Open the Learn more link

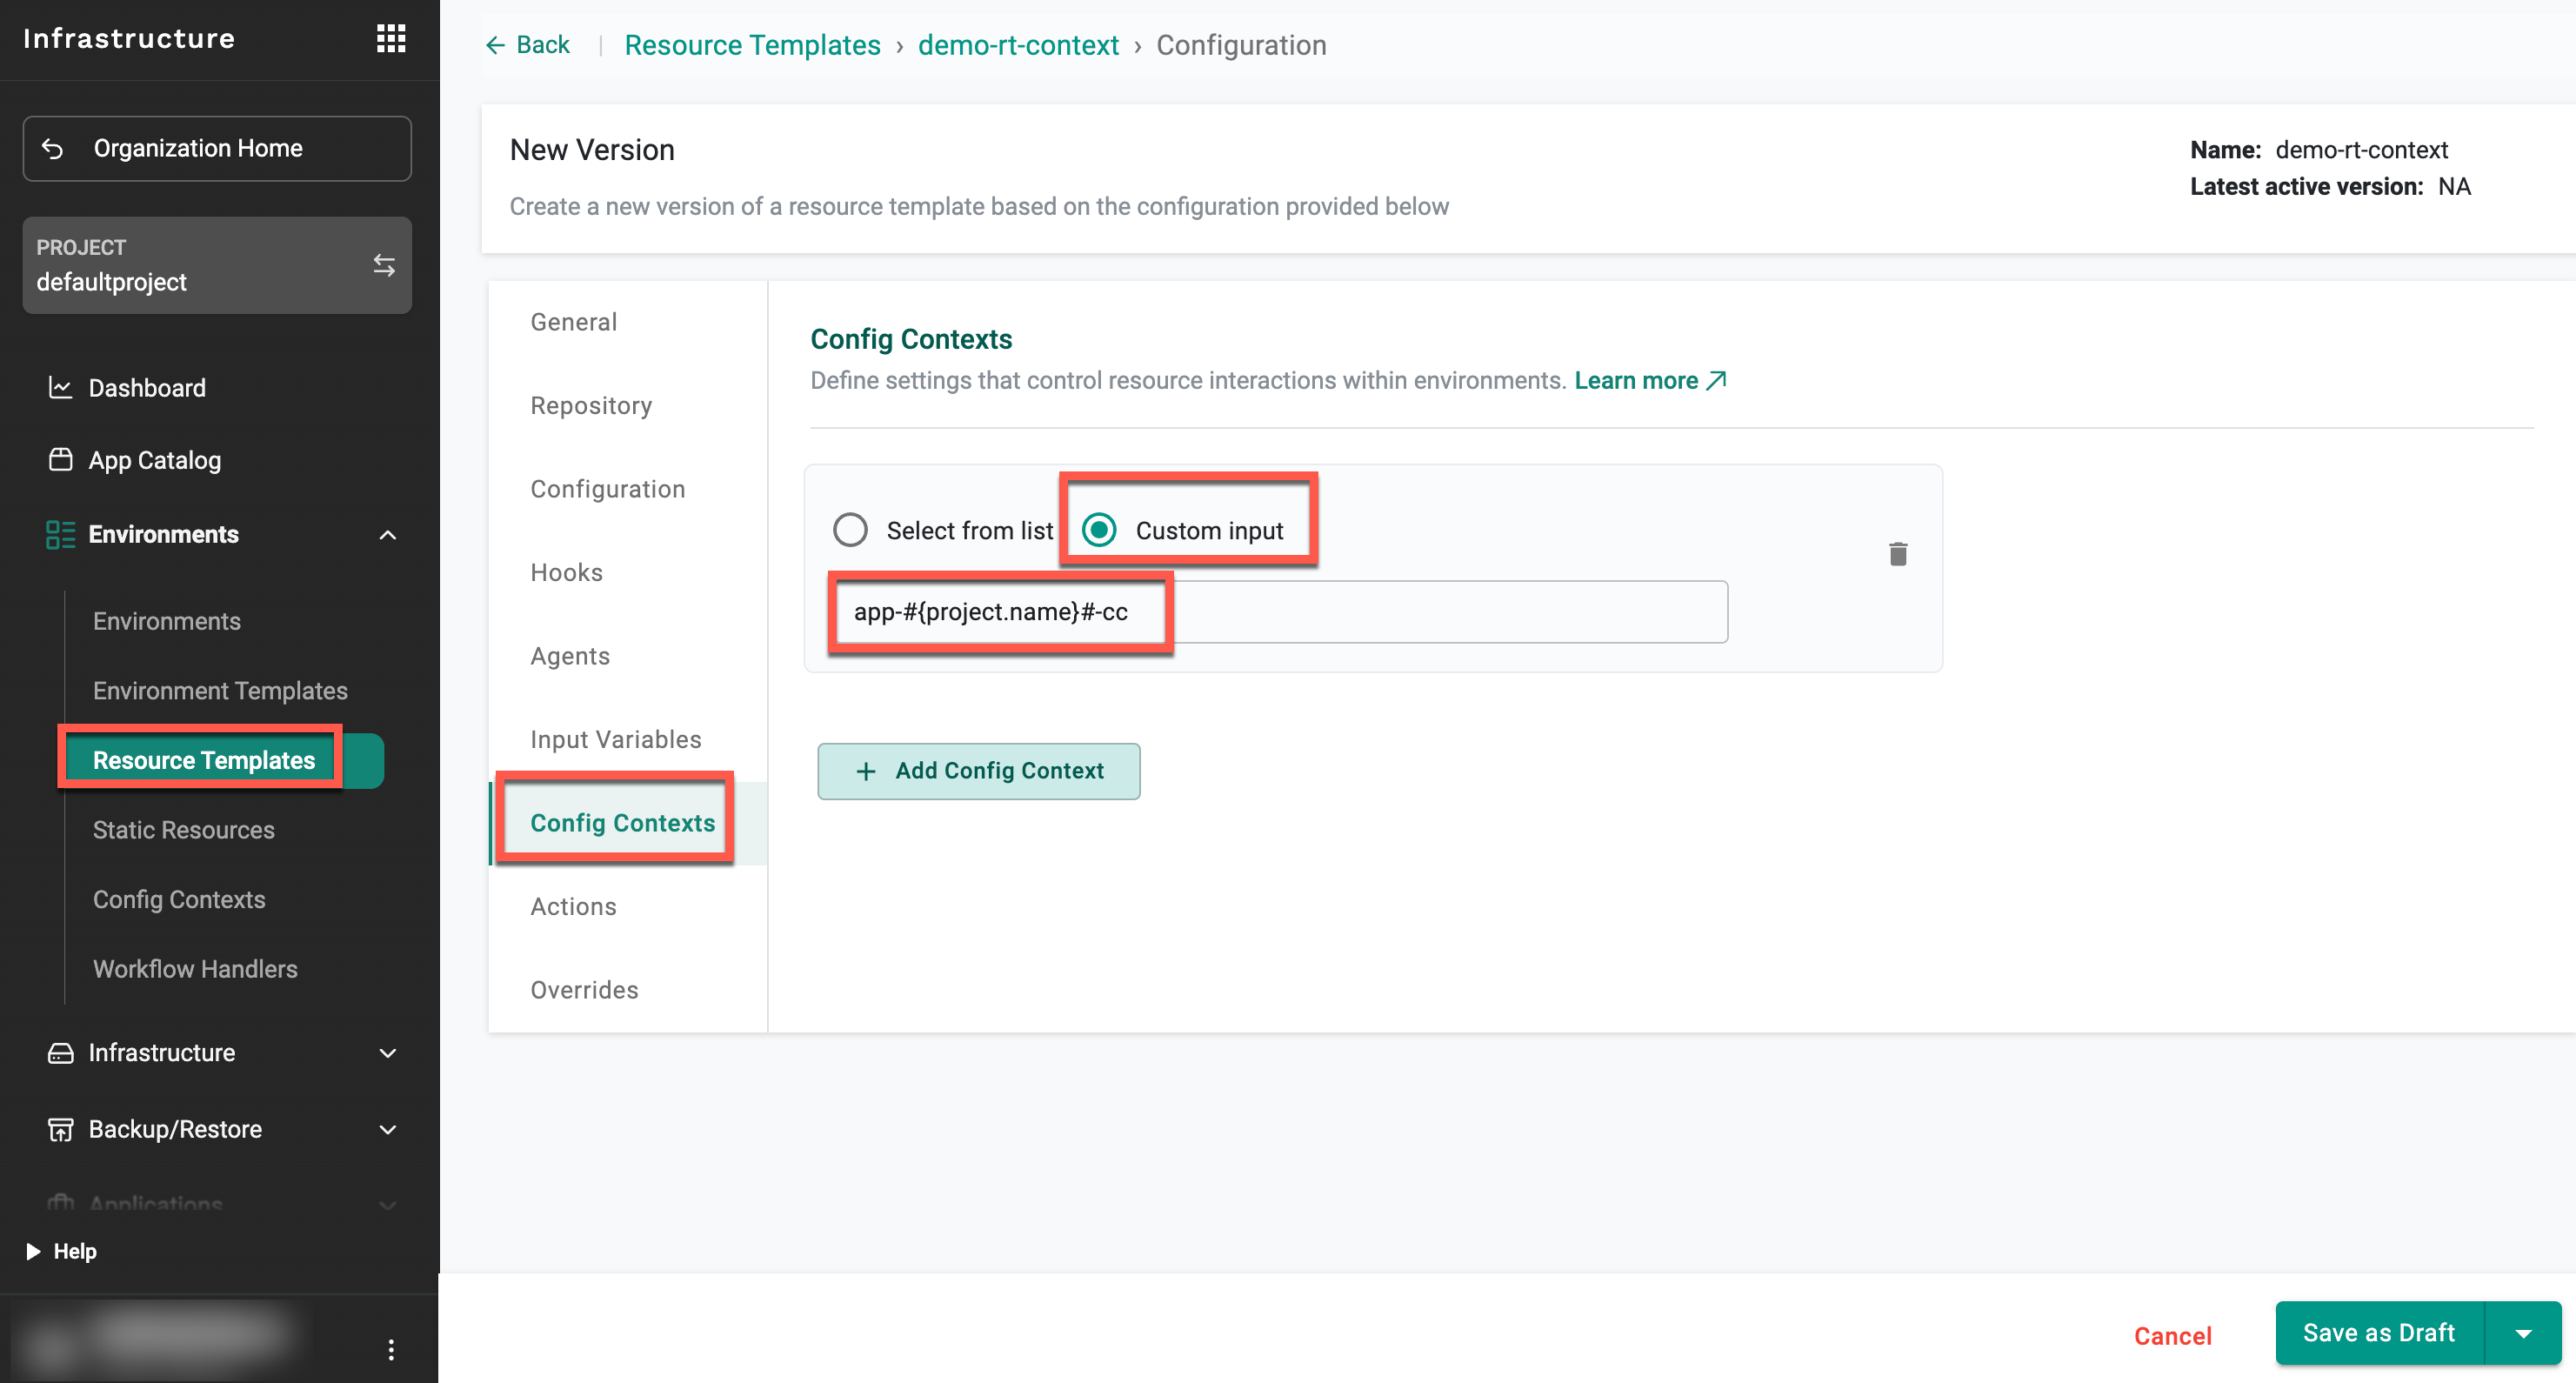1650,381
